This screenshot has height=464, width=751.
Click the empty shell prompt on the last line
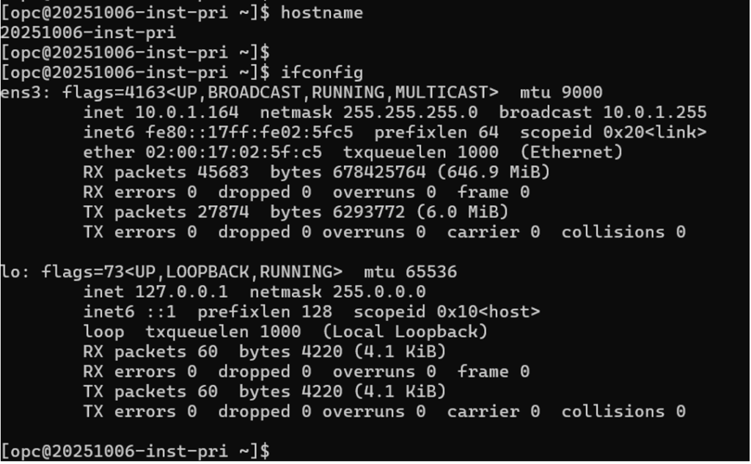[136, 450]
